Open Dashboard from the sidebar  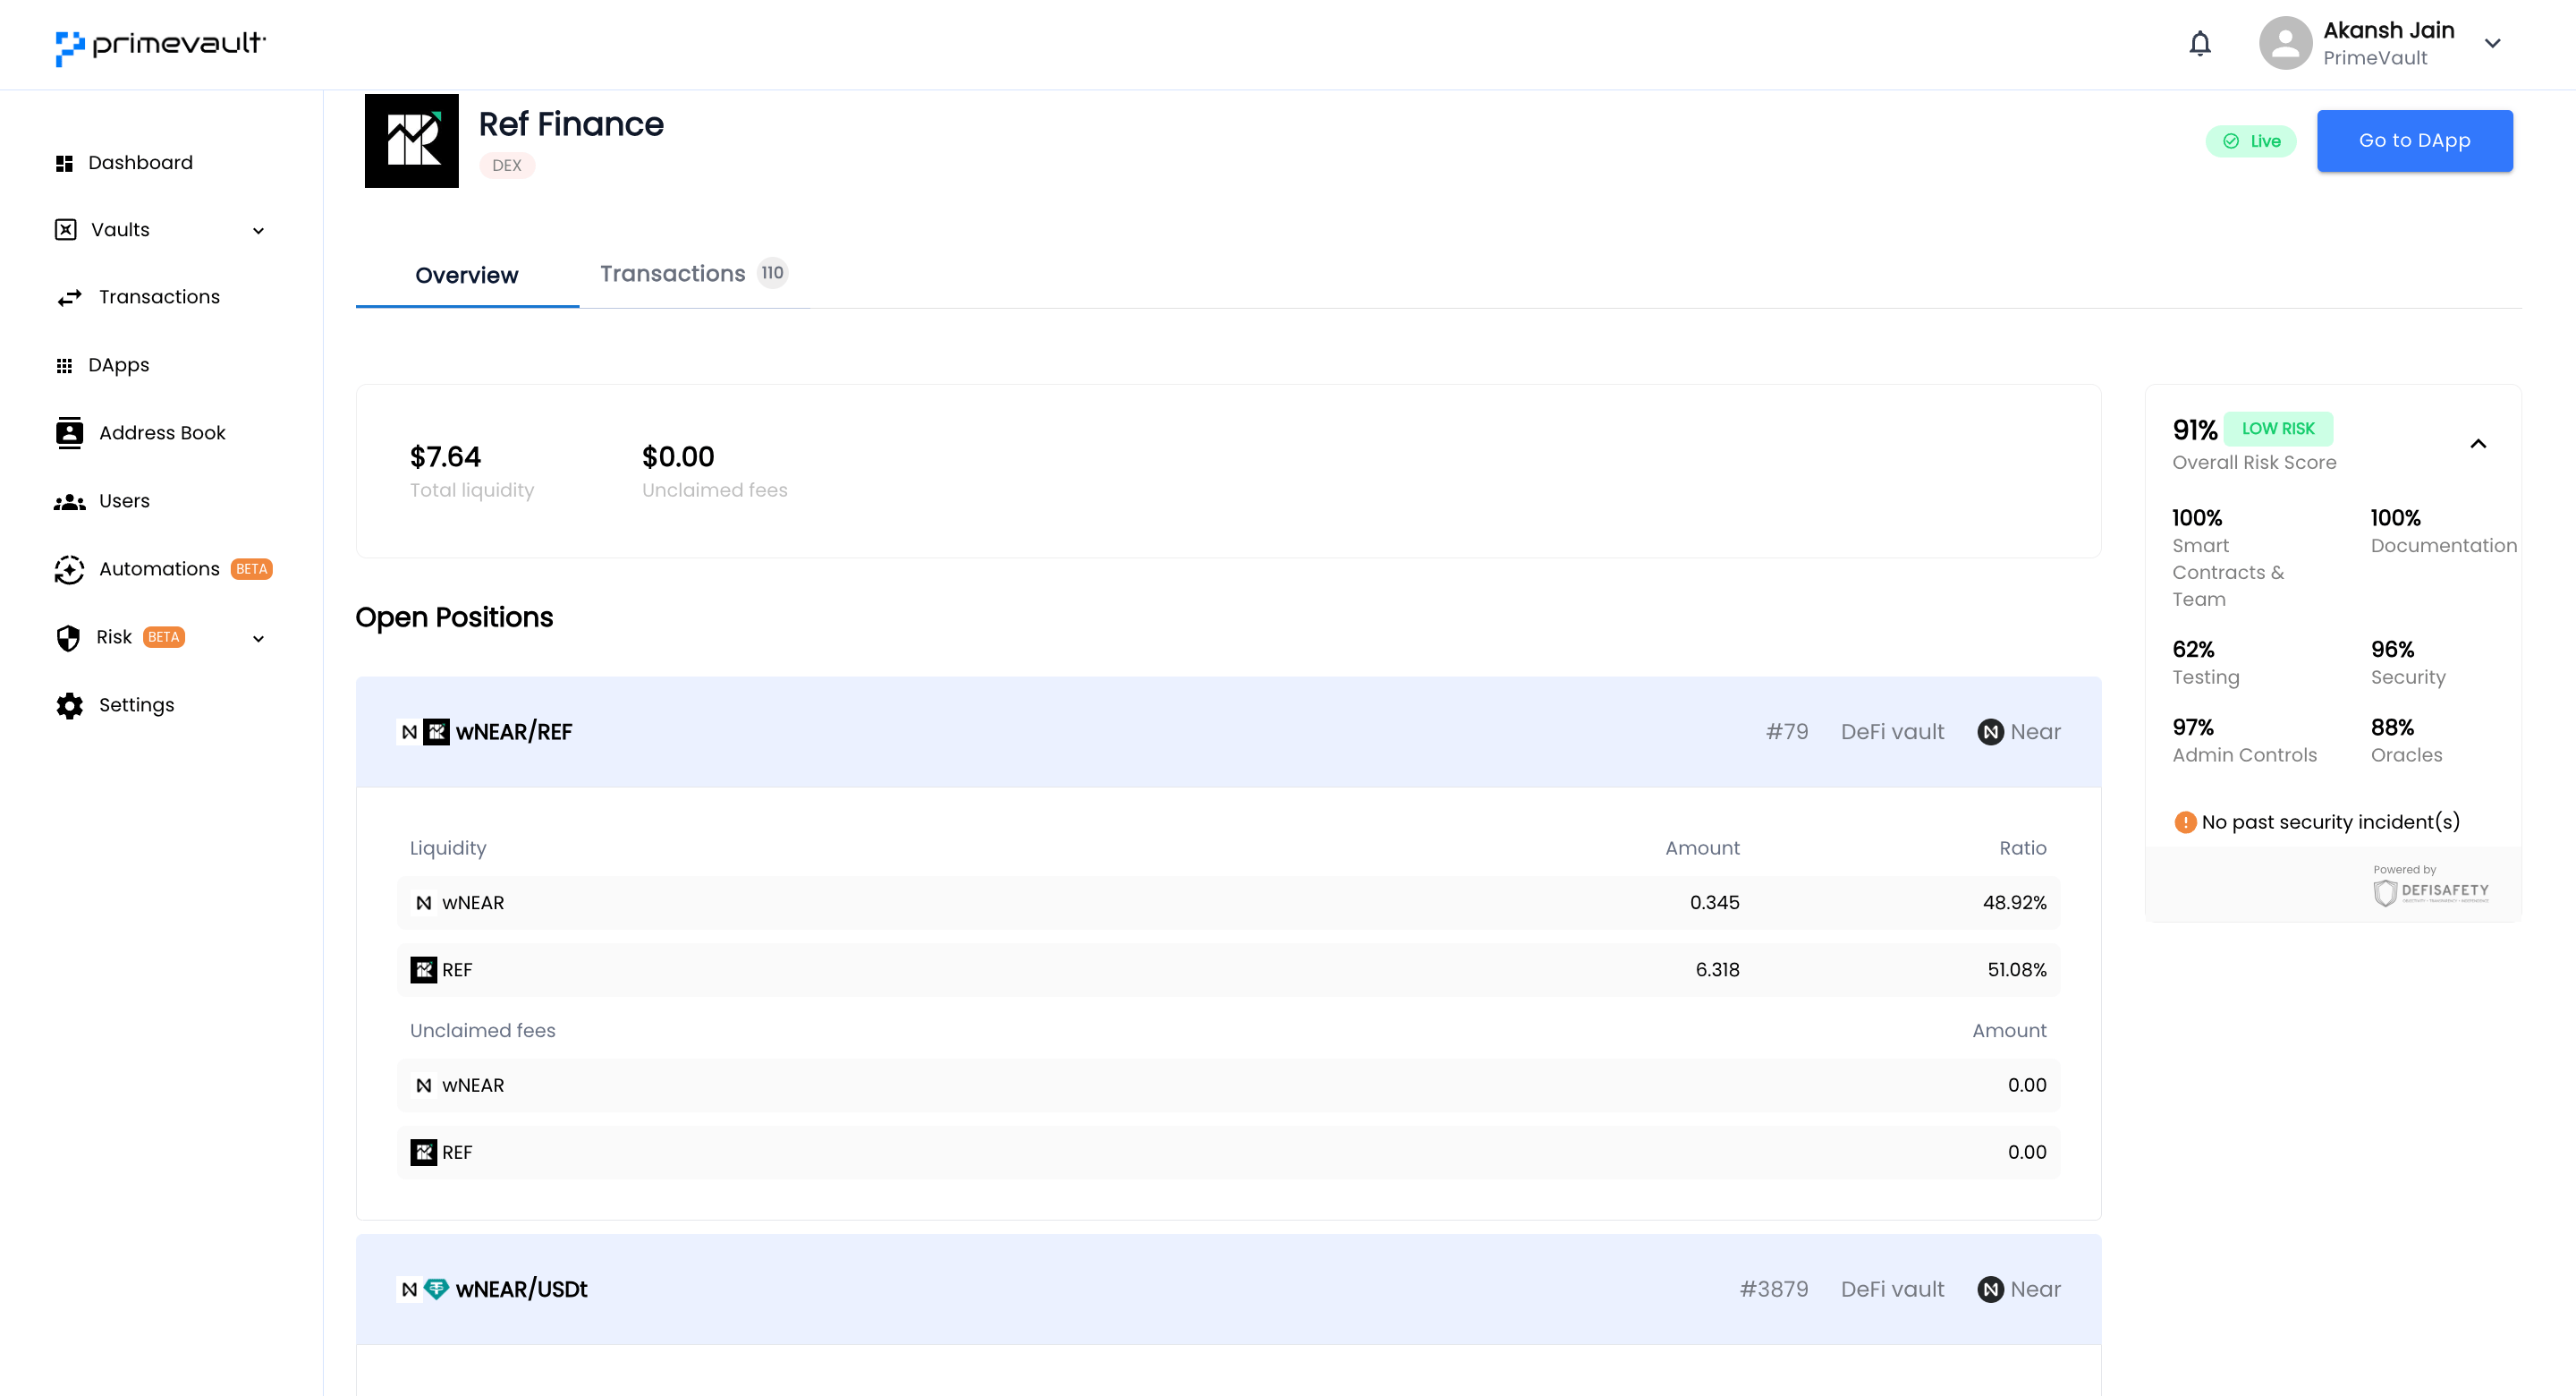(x=124, y=162)
